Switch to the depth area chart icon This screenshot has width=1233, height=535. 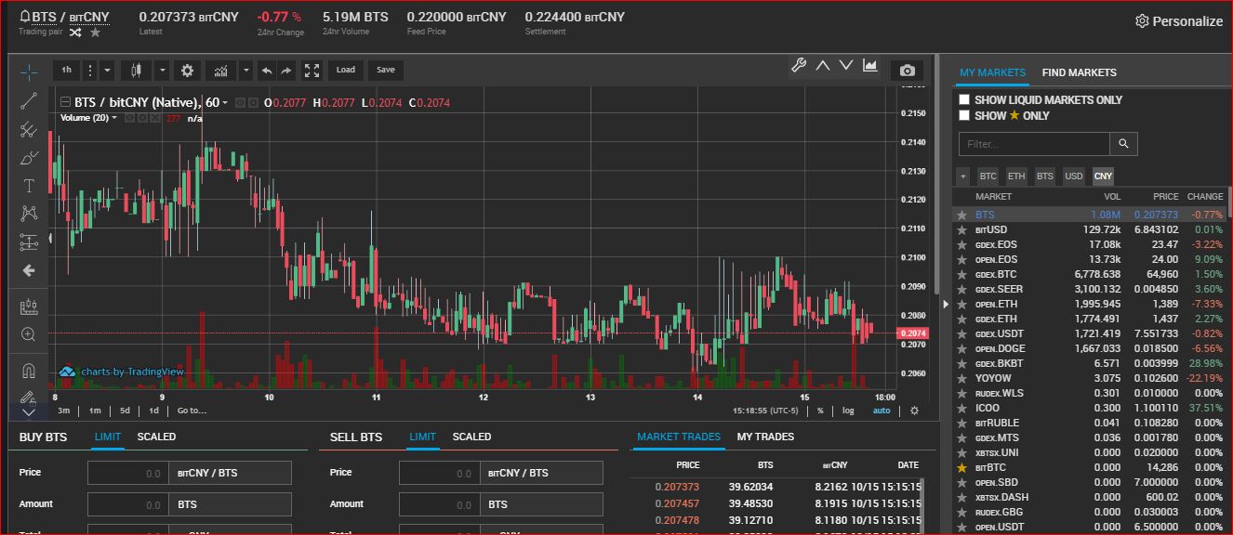point(870,65)
